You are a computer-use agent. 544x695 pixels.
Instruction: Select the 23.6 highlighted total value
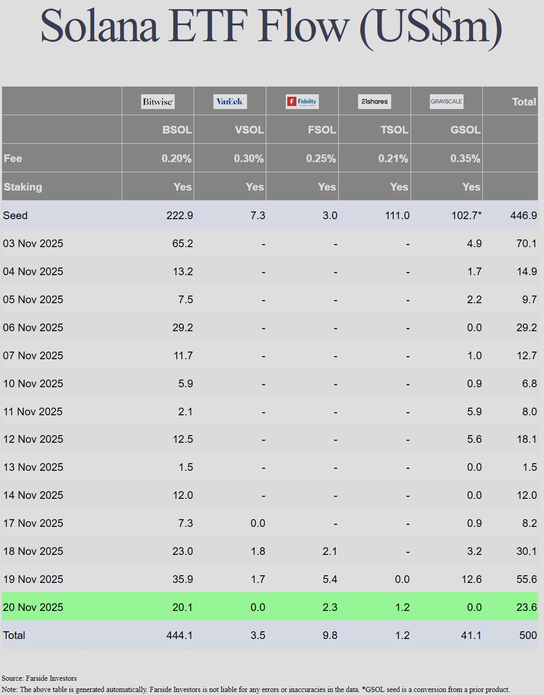point(527,607)
